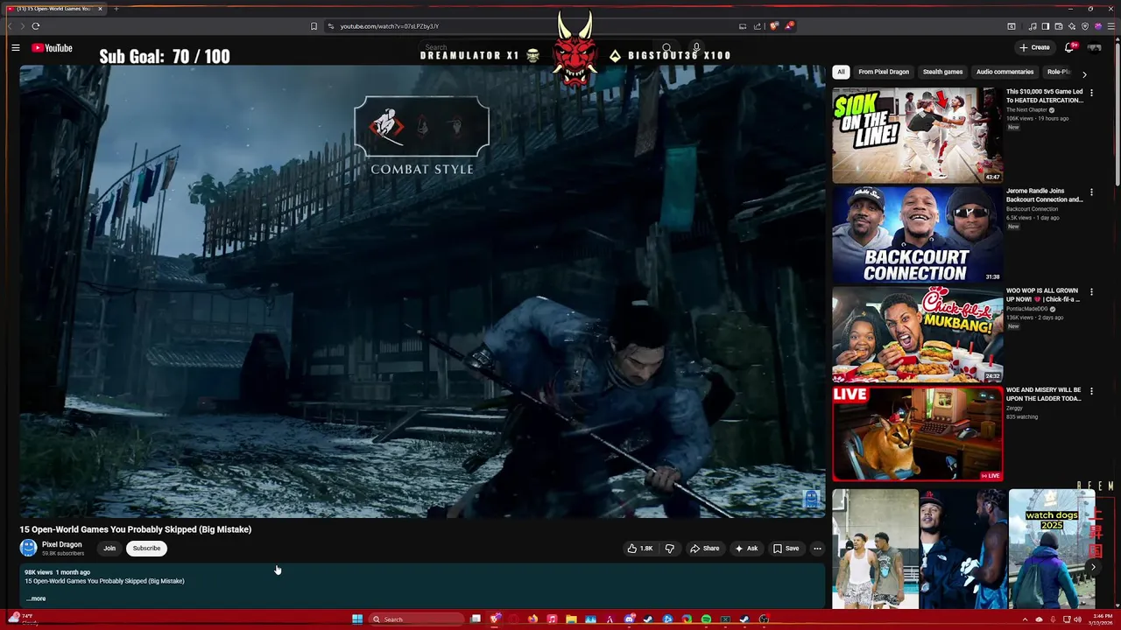Select the 'Audio commentaries' chip
The height and width of the screenshot is (630, 1121).
[x=1005, y=72]
